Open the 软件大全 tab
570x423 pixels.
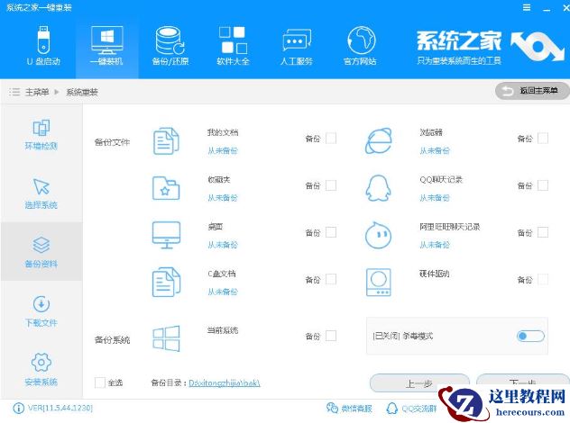(233, 46)
